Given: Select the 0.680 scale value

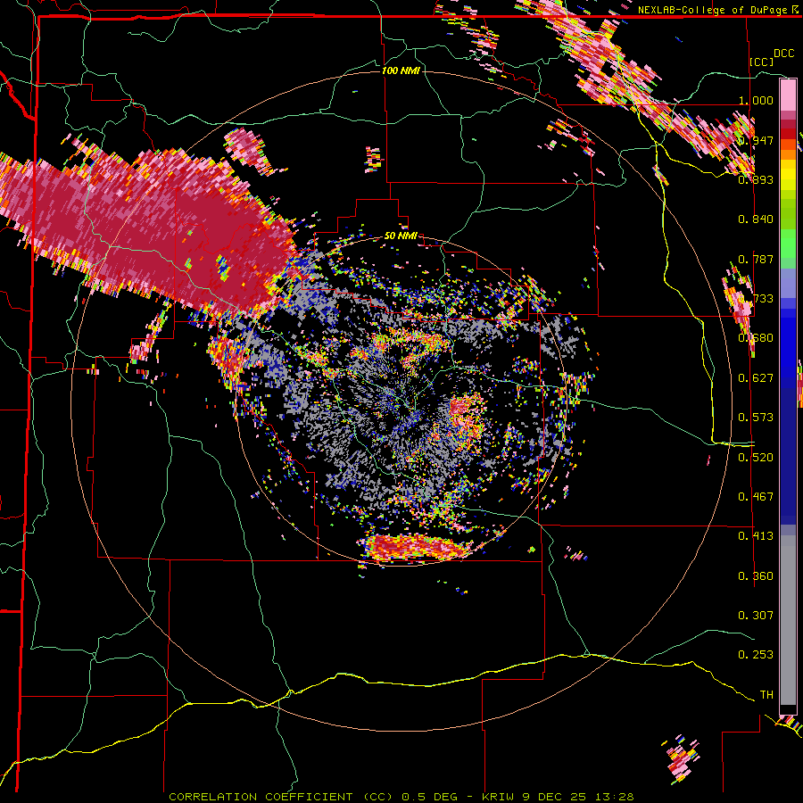Looking at the screenshot, I should coord(756,338).
